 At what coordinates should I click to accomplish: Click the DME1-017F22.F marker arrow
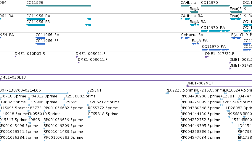(x=207, y=57)
